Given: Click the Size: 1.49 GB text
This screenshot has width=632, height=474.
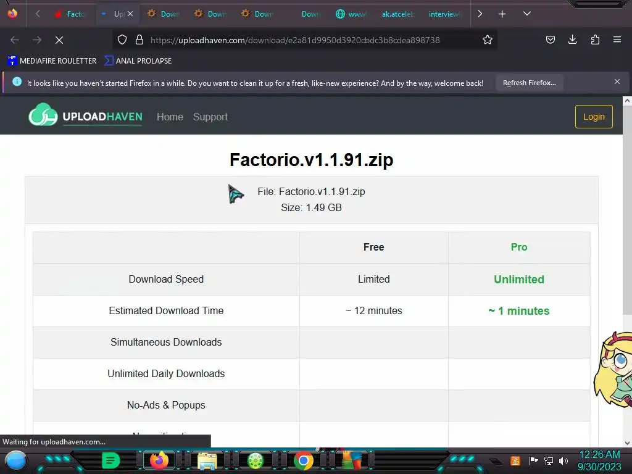Looking at the screenshot, I should tap(311, 207).
